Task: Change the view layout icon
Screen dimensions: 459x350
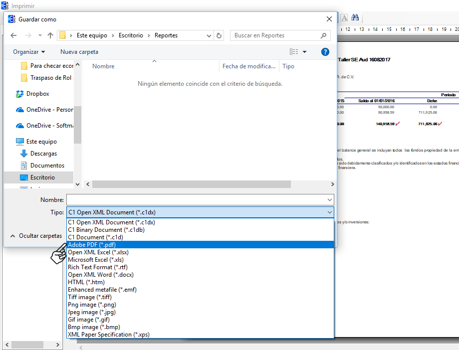Action: click(294, 52)
